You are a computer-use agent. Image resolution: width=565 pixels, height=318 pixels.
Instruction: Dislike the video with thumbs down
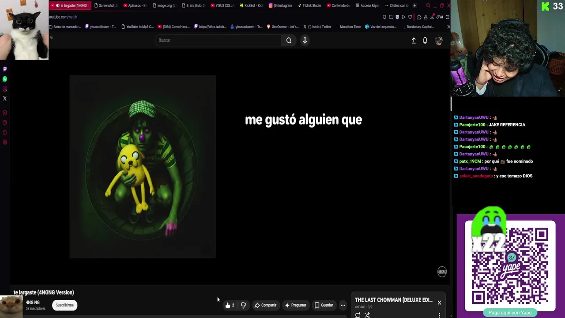coord(243,305)
